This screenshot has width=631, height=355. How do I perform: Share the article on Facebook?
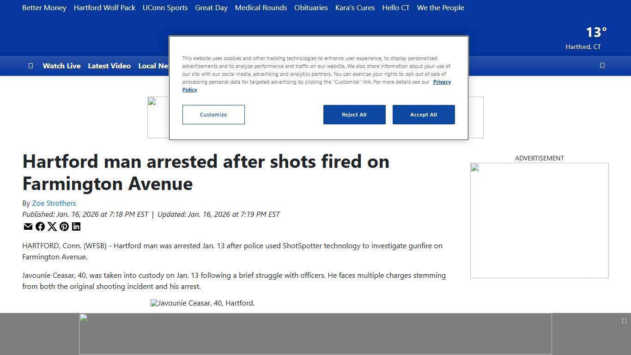click(x=40, y=226)
